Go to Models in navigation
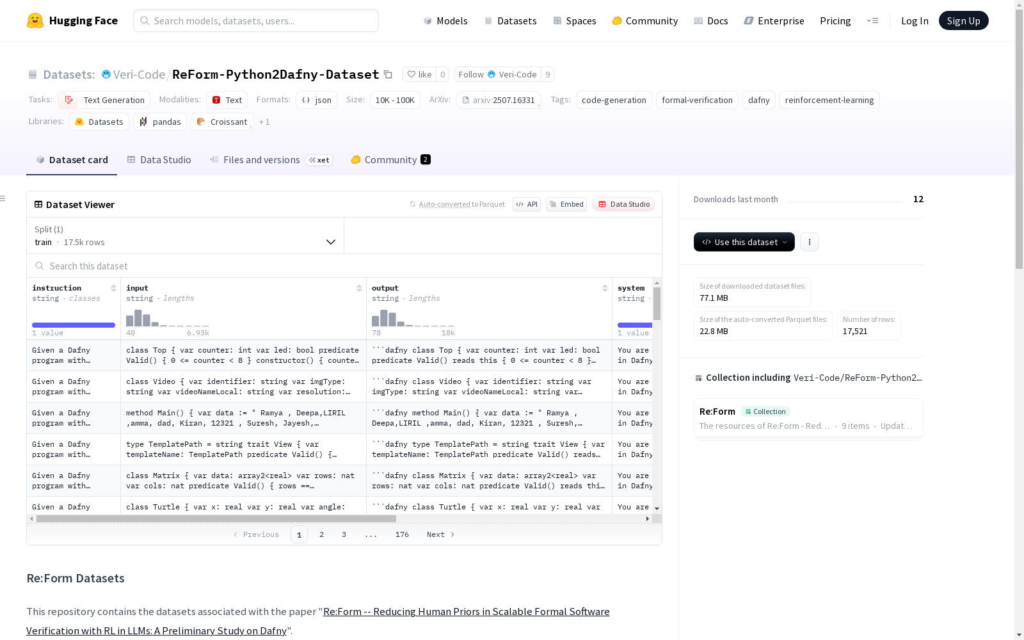 (x=445, y=20)
